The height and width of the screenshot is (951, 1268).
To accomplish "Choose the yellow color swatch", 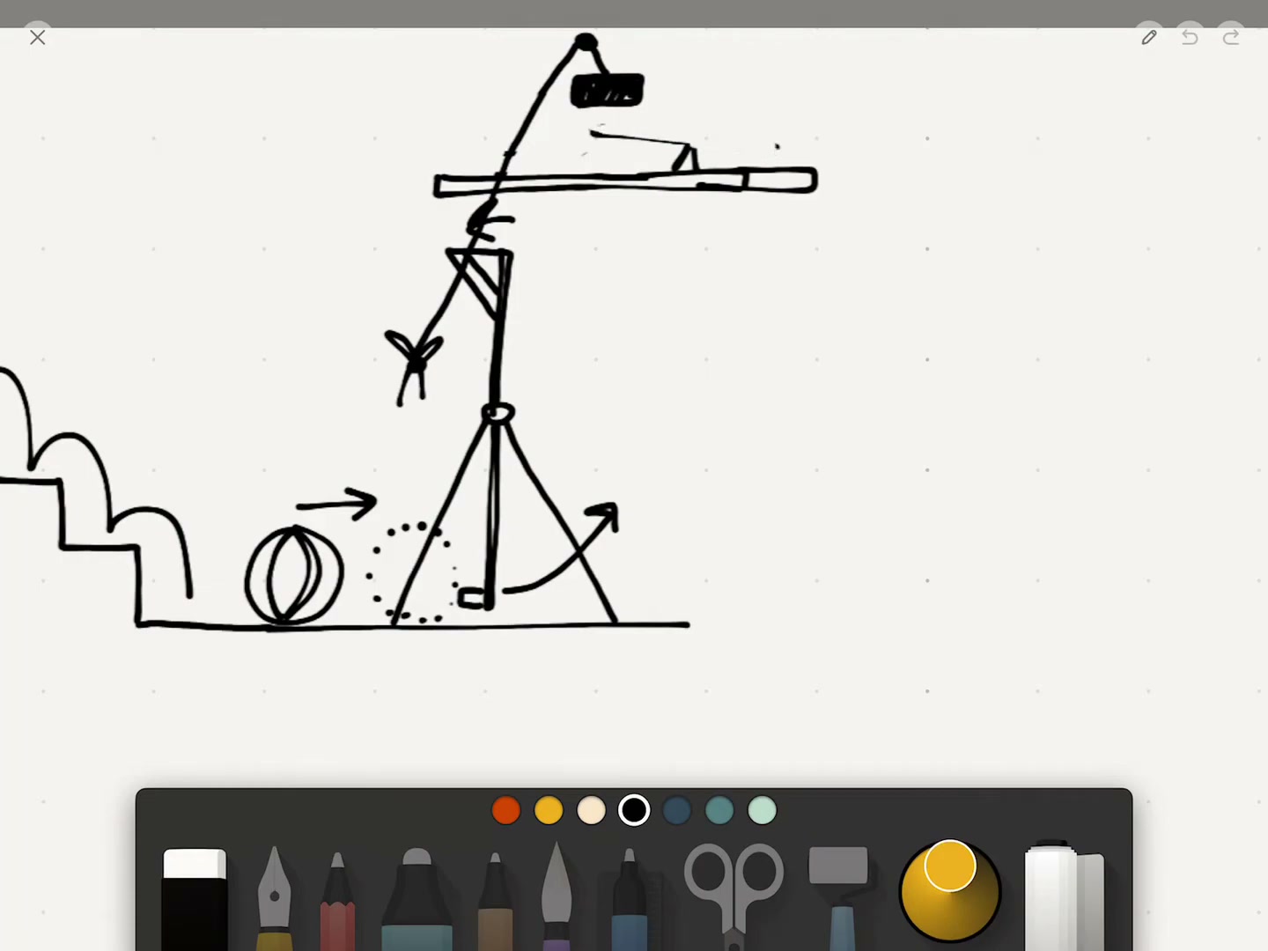I will [x=549, y=810].
